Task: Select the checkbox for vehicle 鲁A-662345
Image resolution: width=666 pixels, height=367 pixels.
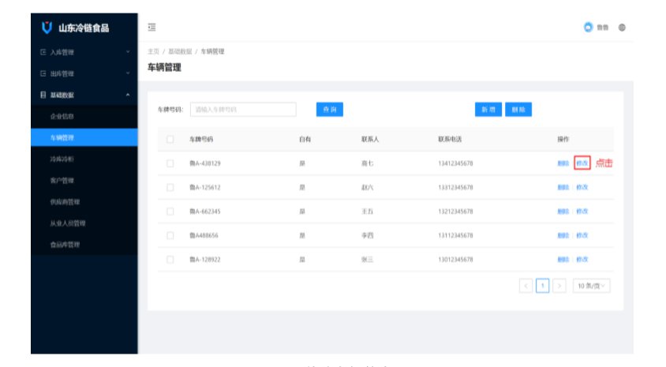Action: pyautogui.click(x=170, y=212)
